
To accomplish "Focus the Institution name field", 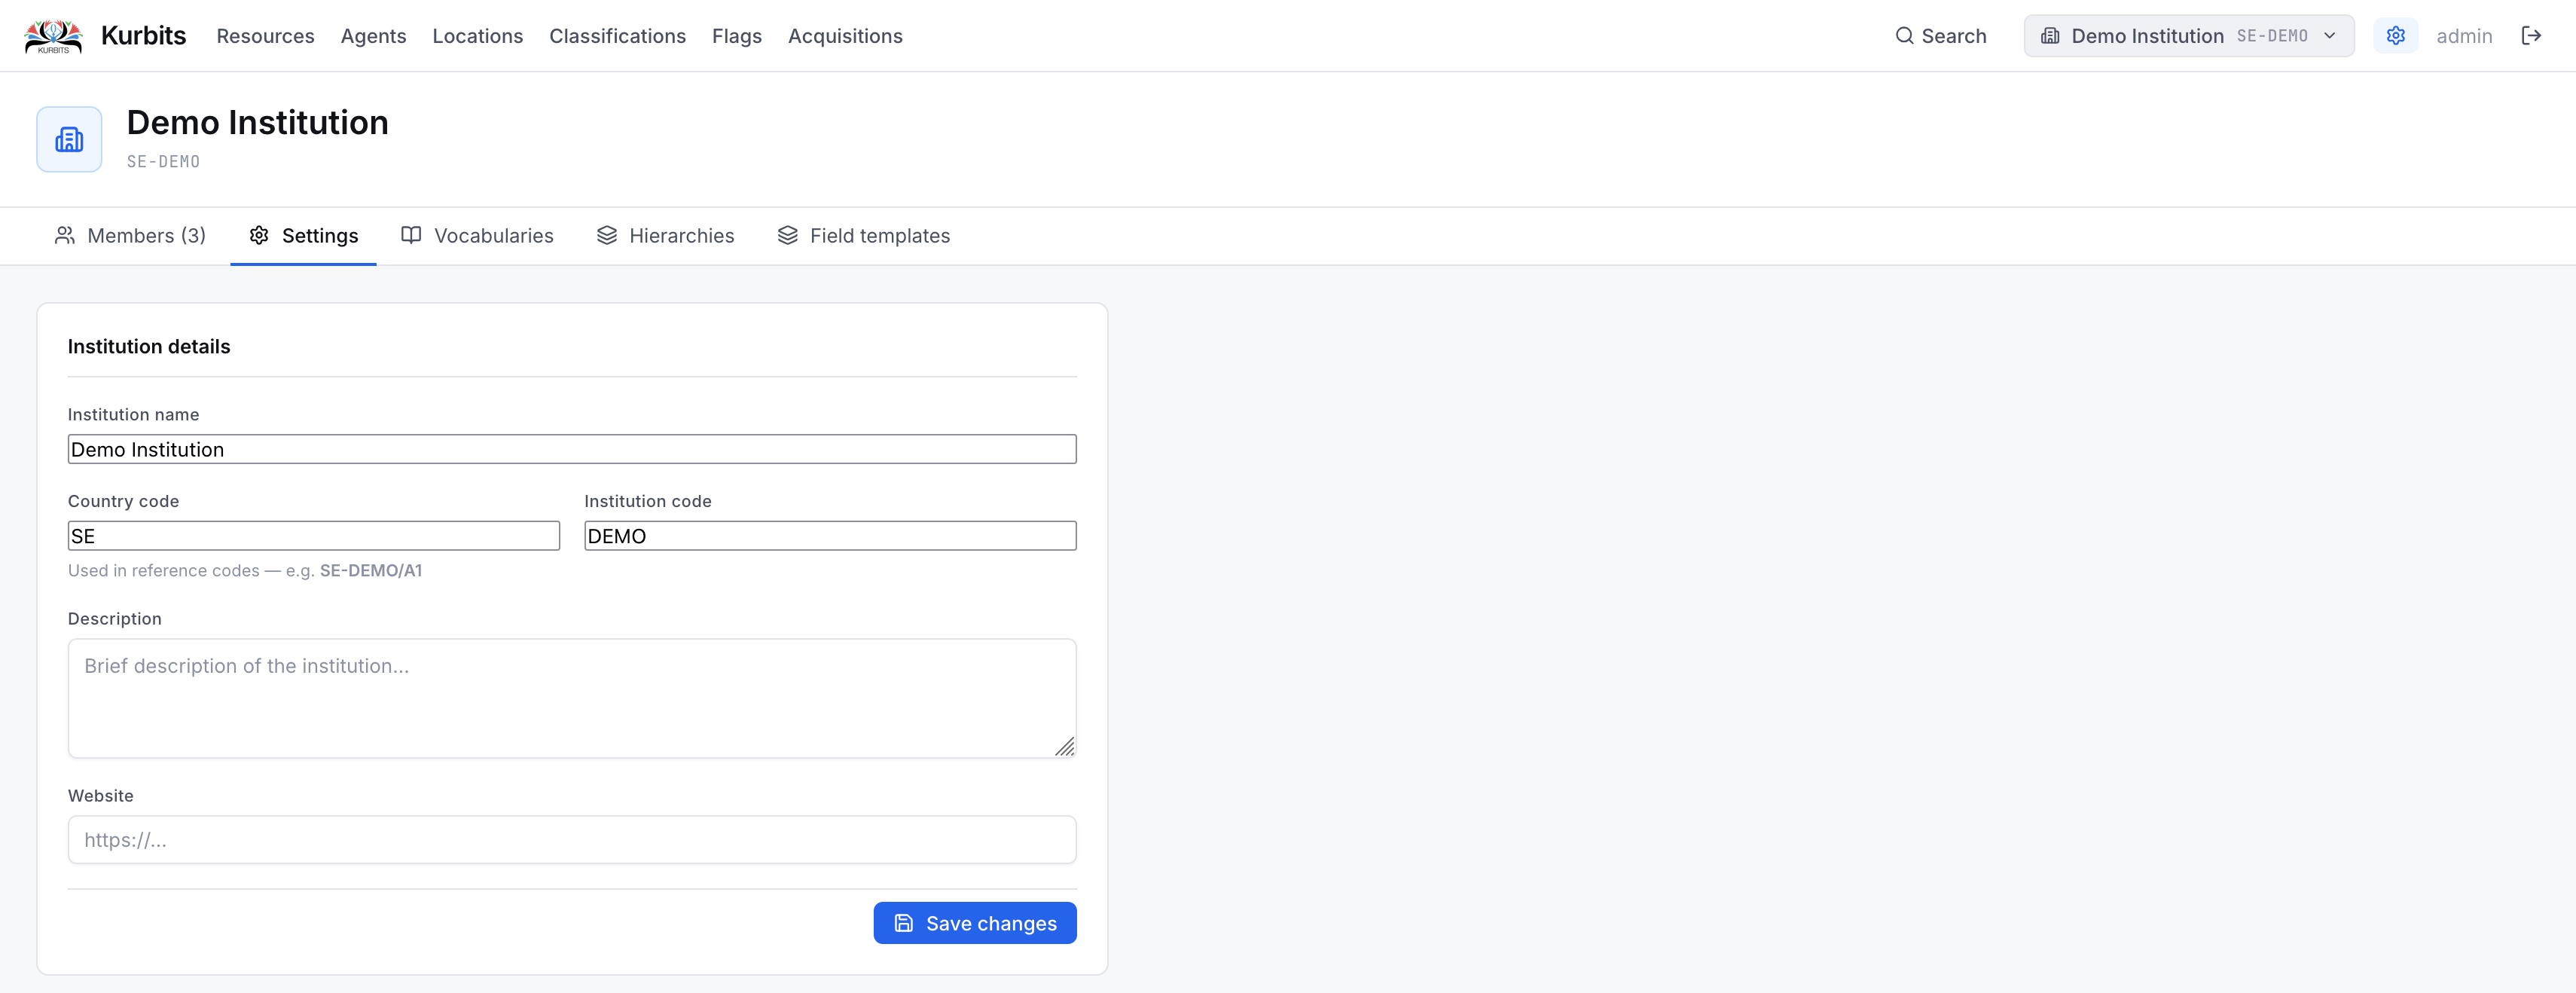I will pos(572,449).
